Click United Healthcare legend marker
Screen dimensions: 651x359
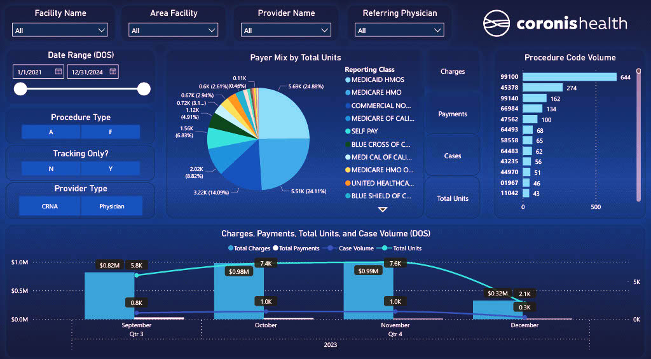tap(348, 183)
